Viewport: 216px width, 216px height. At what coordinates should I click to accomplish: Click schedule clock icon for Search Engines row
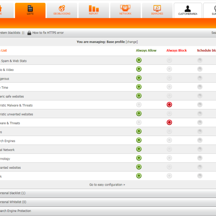click(200, 140)
